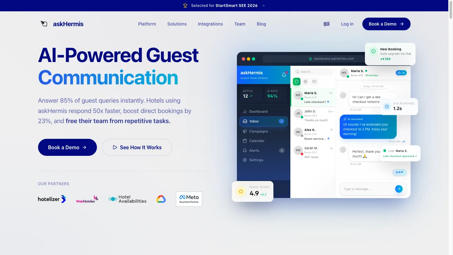Viewport: 453px width, 255px height.
Task: Select Alerts label in dashboard sidebar
Action: [254, 150]
